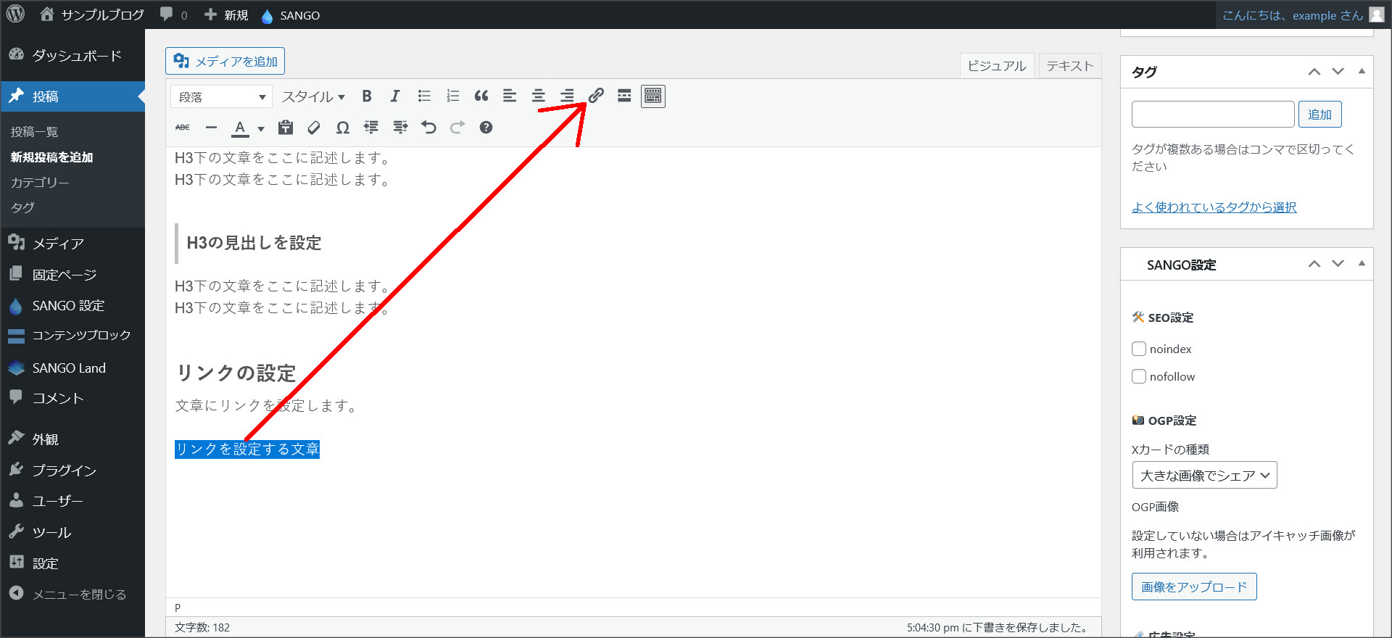Create a bulleted list

424,96
